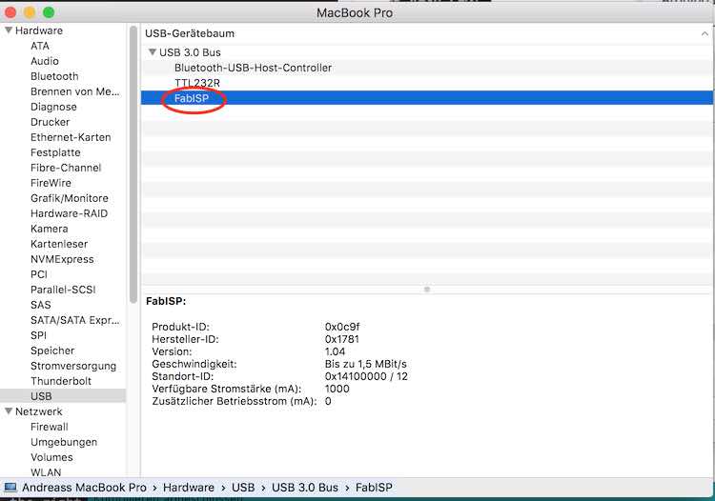Open the Bluetooth hardware entry
Screen dimensions: 715x501
[x=54, y=76]
